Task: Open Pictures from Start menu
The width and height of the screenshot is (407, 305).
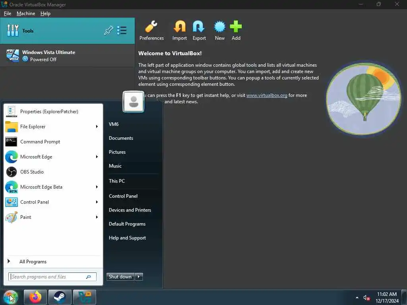Action: (x=117, y=152)
